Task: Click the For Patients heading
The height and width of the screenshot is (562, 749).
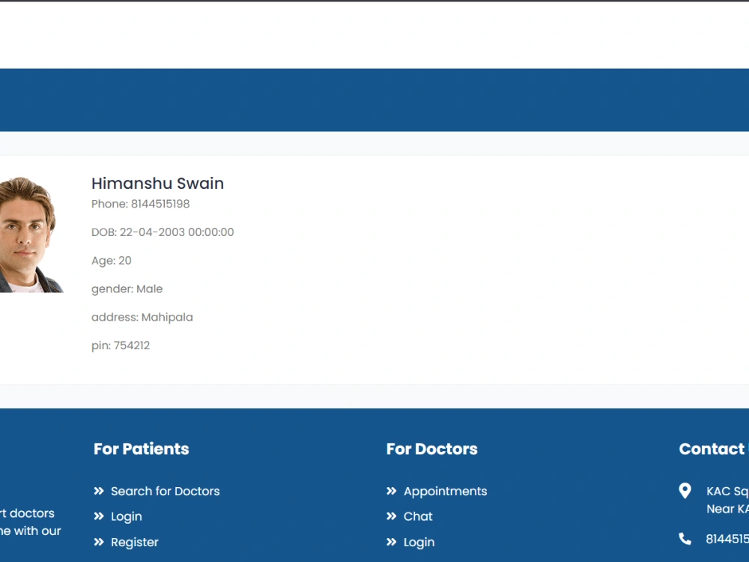Action: pyautogui.click(x=141, y=449)
